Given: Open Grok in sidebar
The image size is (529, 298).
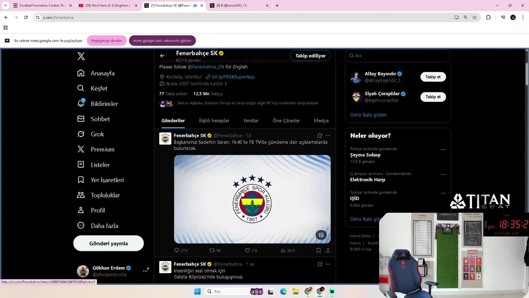Looking at the screenshot, I should point(91,134).
